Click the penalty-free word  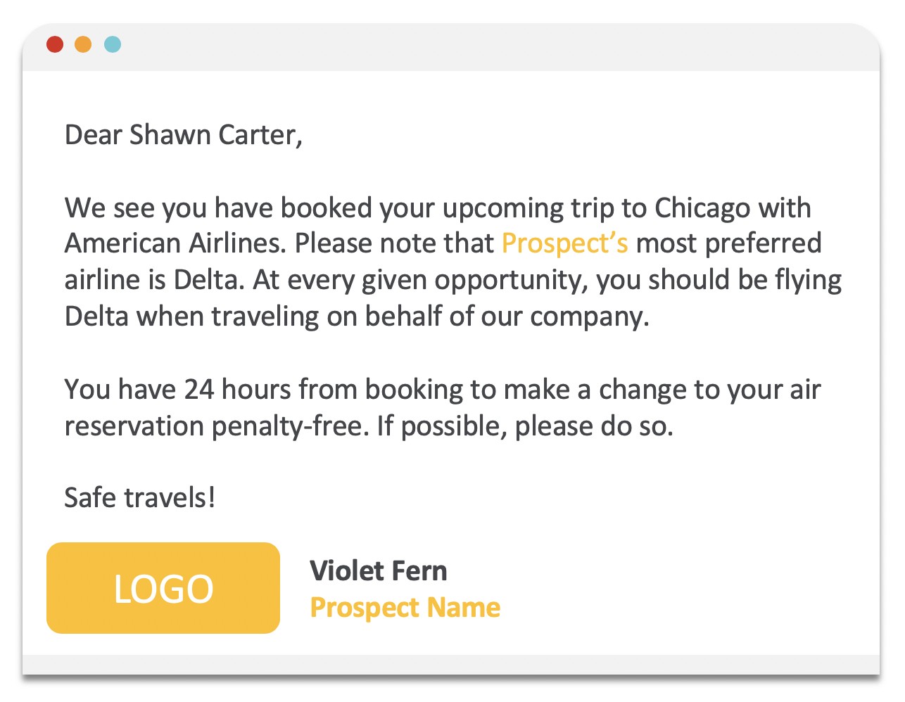tap(290, 426)
